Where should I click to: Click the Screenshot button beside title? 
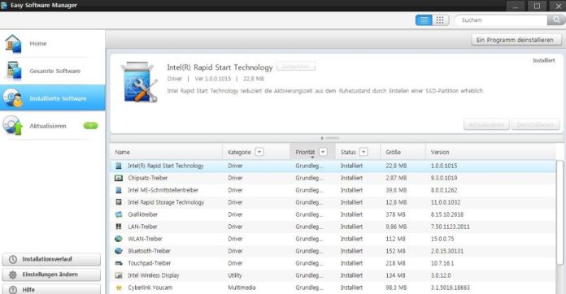click(296, 67)
